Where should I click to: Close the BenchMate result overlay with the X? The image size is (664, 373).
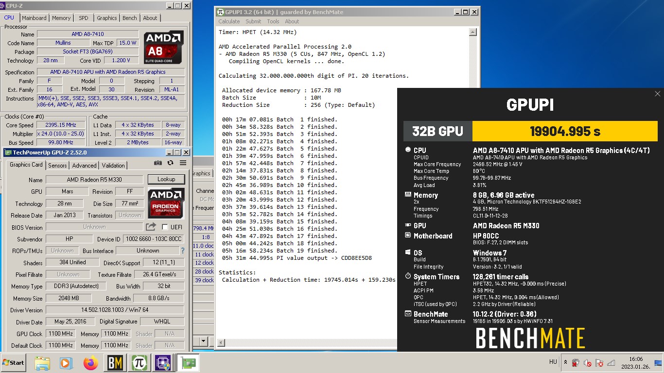point(658,94)
